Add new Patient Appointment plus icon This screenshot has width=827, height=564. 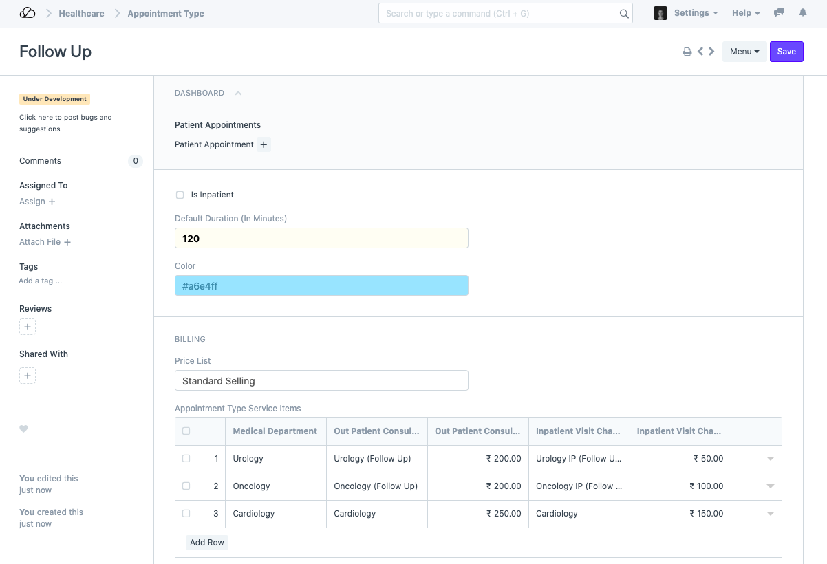[264, 144]
